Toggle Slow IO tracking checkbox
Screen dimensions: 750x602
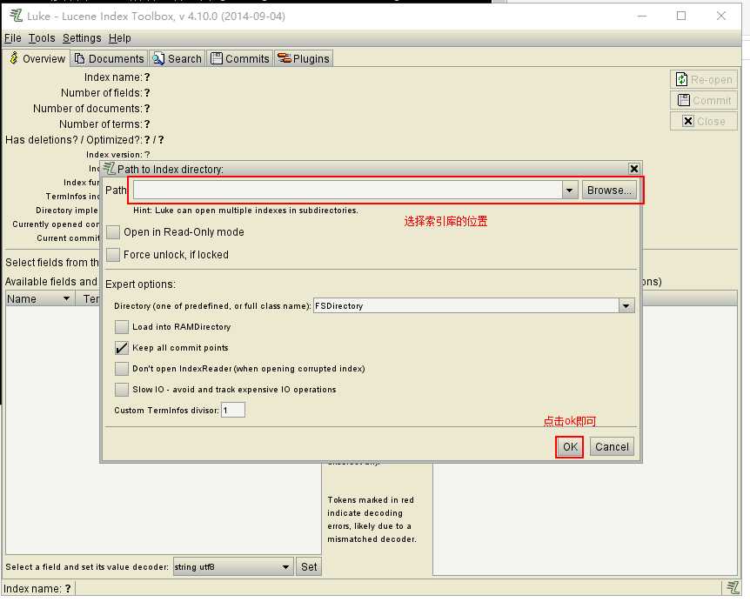(x=122, y=390)
